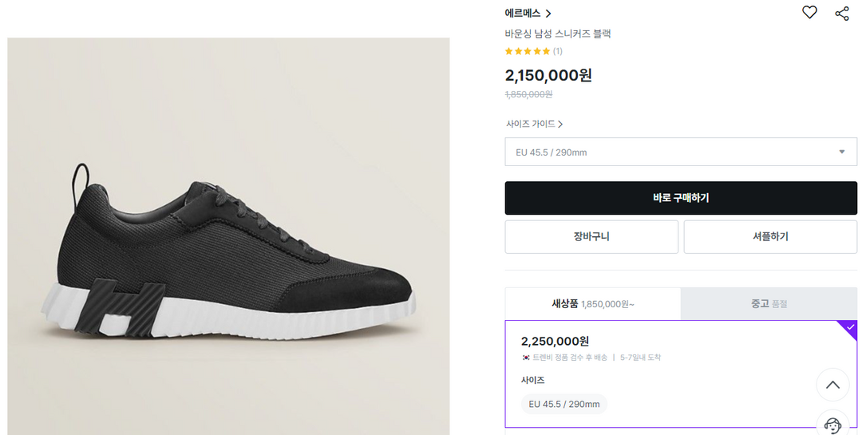Switch to the 새상품 tab
Viewport: 862px width, 435px height.
coord(592,303)
